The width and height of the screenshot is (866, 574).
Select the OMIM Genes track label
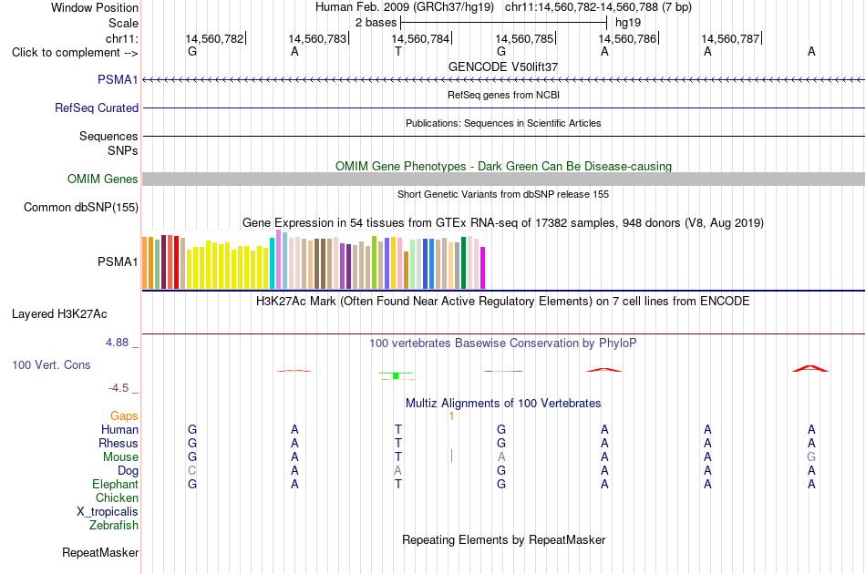tap(103, 179)
